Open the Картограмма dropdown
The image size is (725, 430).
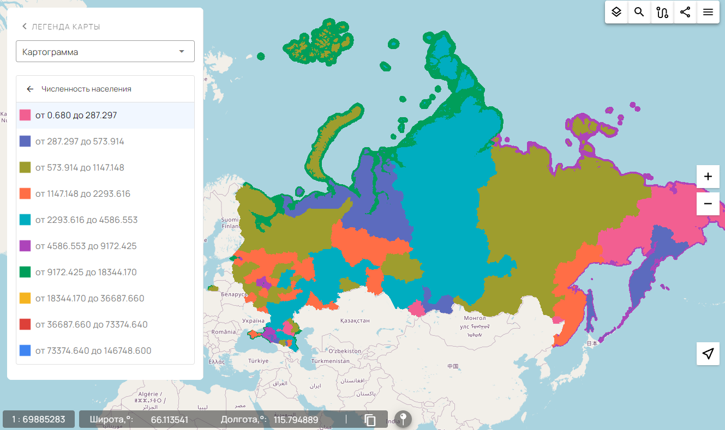click(x=105, y=52)
